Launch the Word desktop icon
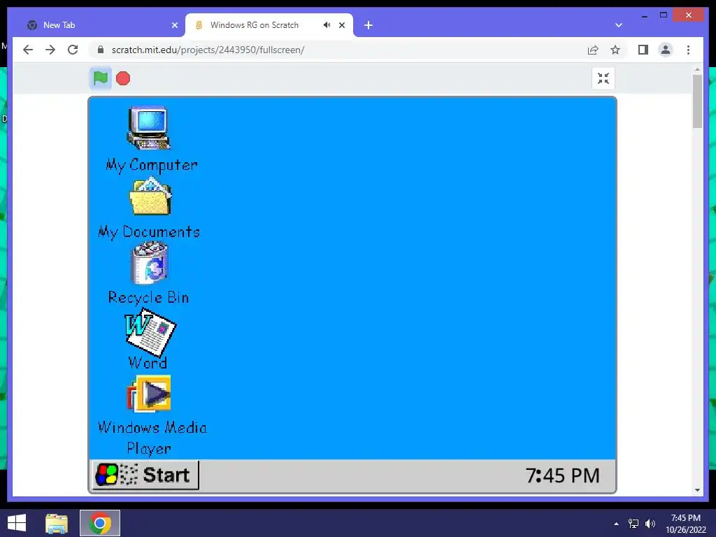 (150, 332)
